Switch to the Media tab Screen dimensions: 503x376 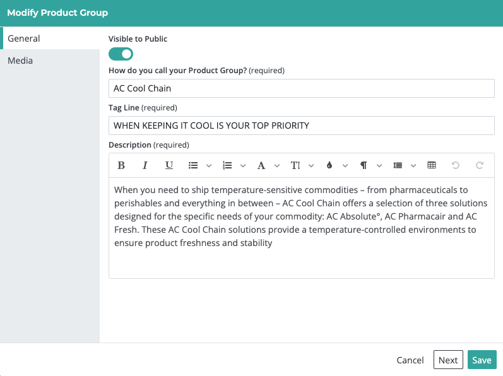point(50,61)
